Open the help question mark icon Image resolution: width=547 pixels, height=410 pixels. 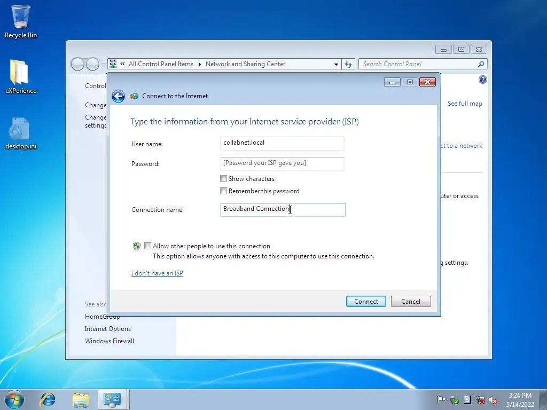[483, 80]
